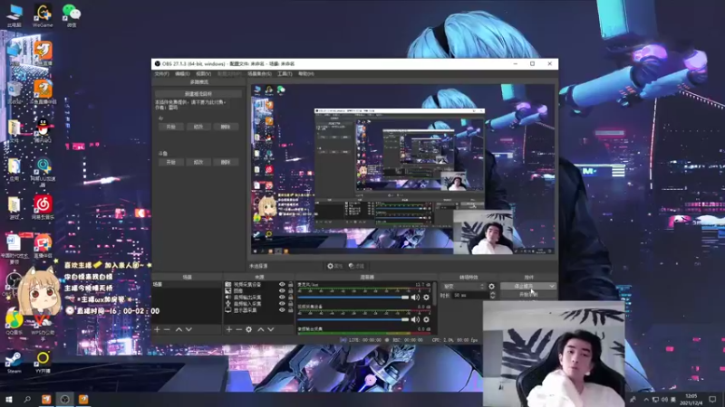Open the Help (帮助) menu
The height and width of the screenshot is (407, 725).
[x=306, y=74]
